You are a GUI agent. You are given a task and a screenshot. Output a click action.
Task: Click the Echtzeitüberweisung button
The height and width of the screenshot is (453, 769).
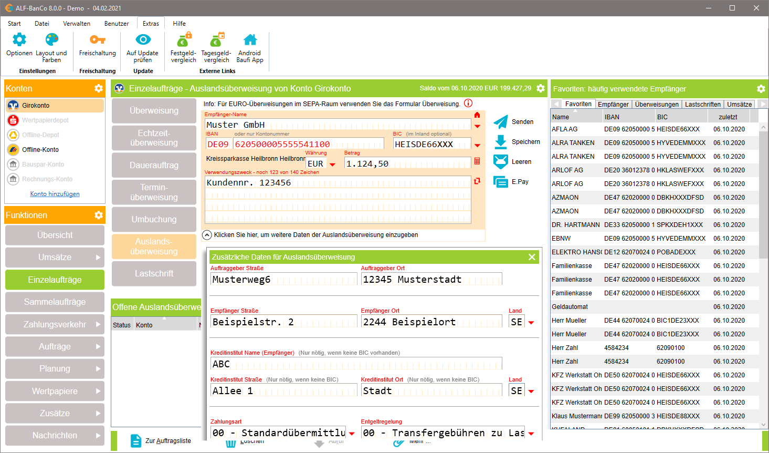(154, 138)
